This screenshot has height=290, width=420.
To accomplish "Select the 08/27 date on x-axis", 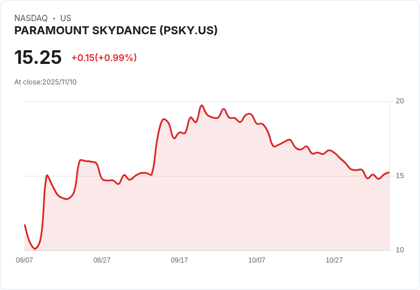I will (102, 260).
